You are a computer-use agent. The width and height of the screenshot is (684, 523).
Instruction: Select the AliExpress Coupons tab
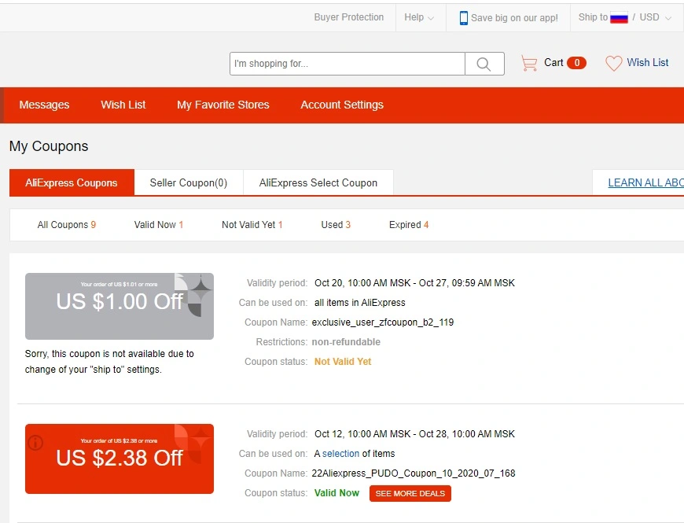(x=72, y=182)
